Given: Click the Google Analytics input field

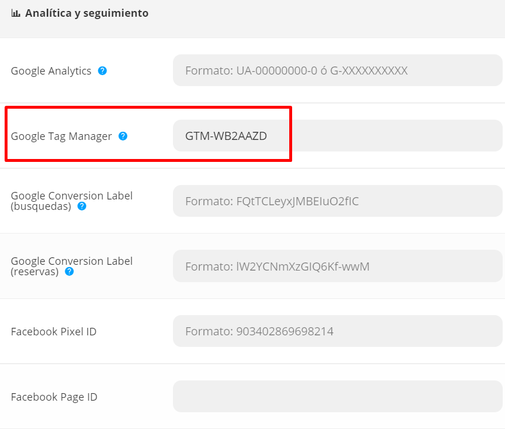Looking at the screenshot, I should tap(338, 70).
